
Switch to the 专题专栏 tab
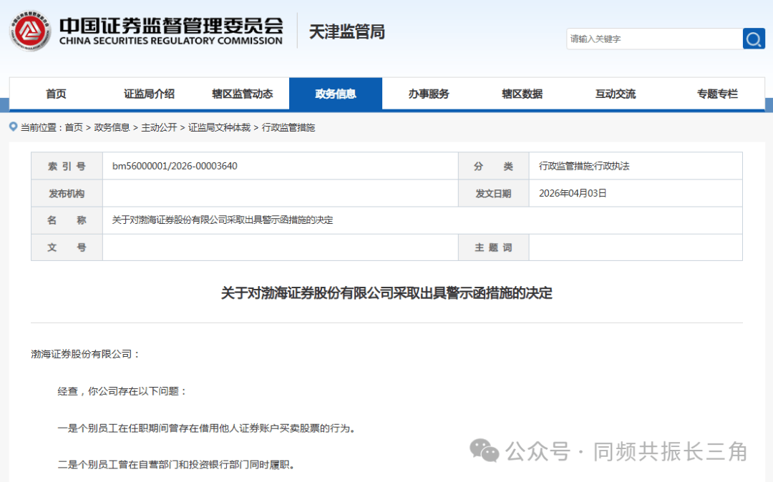717,94
